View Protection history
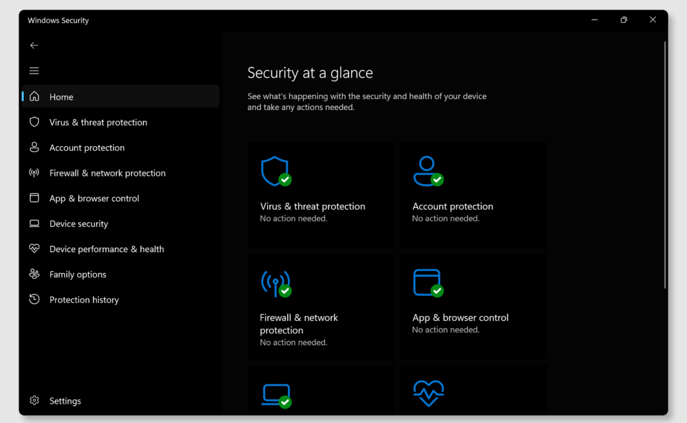Image resolution: width=687 pixels, height=423 pixels. (121, 300)
